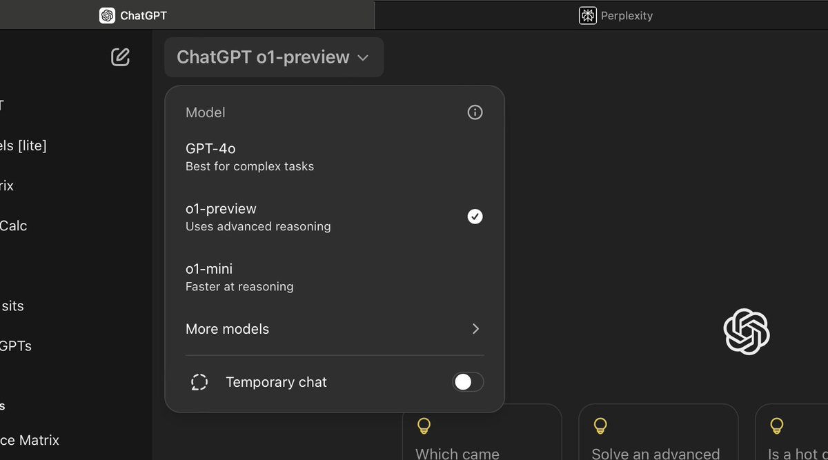Click the lightbulb on the "Solve an advanced" card
Viewport: 828px width, 460px height.
[x=600, y=426]
